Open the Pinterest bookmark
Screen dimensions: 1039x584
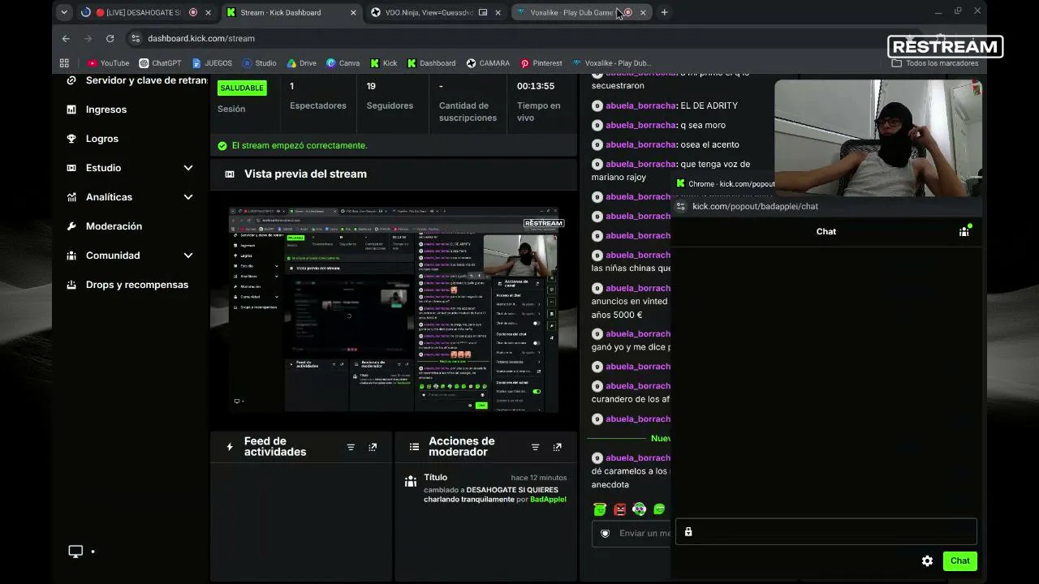541,63
